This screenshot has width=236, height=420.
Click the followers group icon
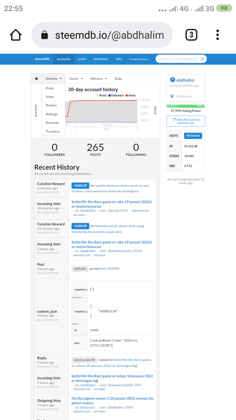coord(172,96)
